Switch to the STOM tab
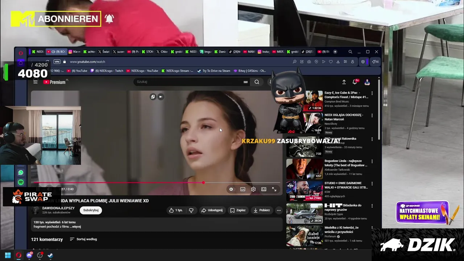The width and height of the screenshot is (464, 261). pyautogui.click(x=148, y=52)
